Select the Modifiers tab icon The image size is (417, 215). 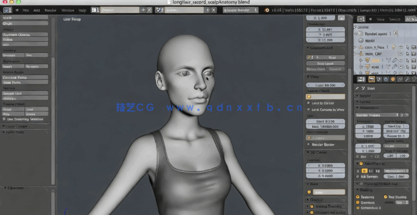pyautogui.click(x=407, y=79)
